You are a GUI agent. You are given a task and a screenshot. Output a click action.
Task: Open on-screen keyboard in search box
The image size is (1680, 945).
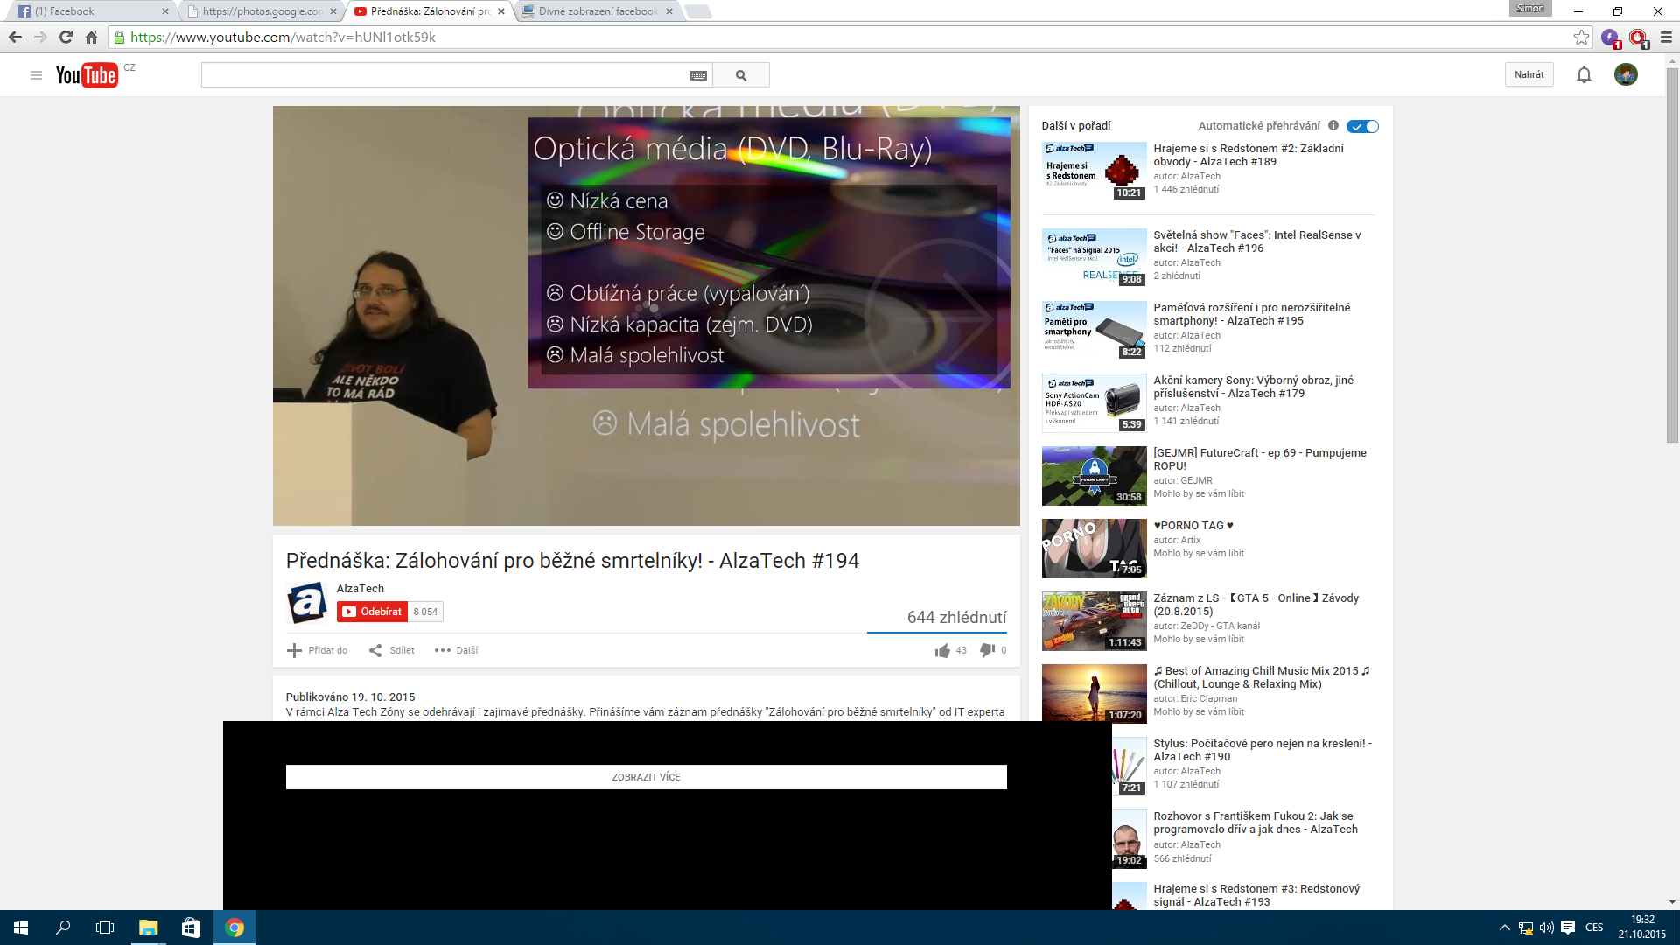coord(698,75)
